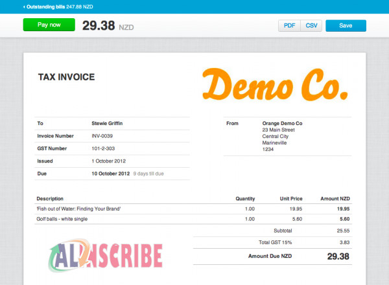Click the Description column header
The height and width of the screenshot is (285, 389).
[x=50, y=198]
